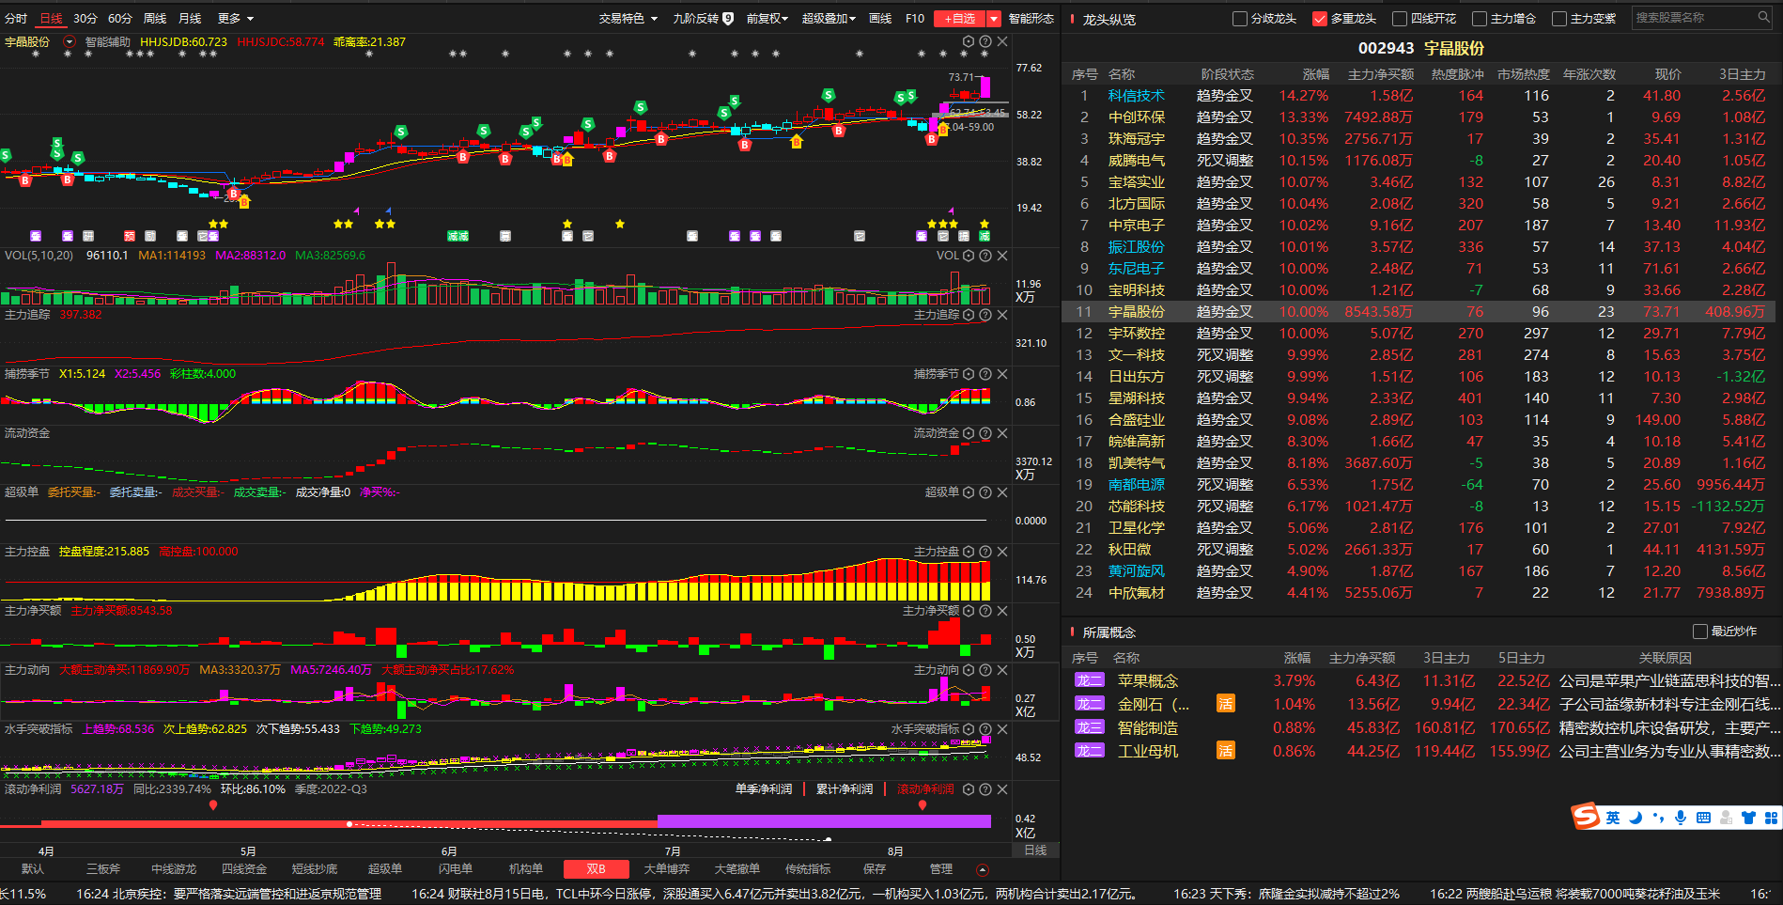Open settings icon of 主力控盘 panel
The width and height of the screenshot is (1783, 905).
point(969,552)
